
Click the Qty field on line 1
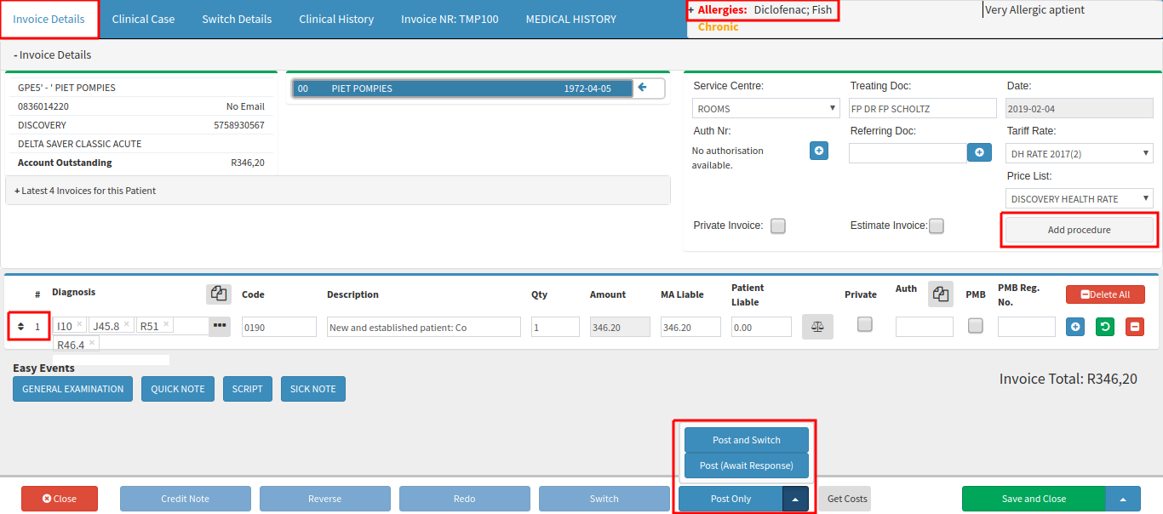click(x=556, y=327)
